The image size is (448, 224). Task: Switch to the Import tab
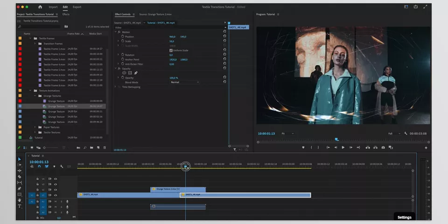53,7
